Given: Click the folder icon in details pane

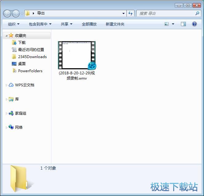Looking at the screenshot, I should (21, 179).
